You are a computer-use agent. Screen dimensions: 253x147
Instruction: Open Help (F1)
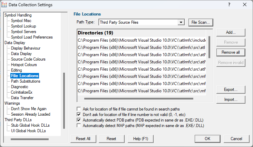coord(140,139)
